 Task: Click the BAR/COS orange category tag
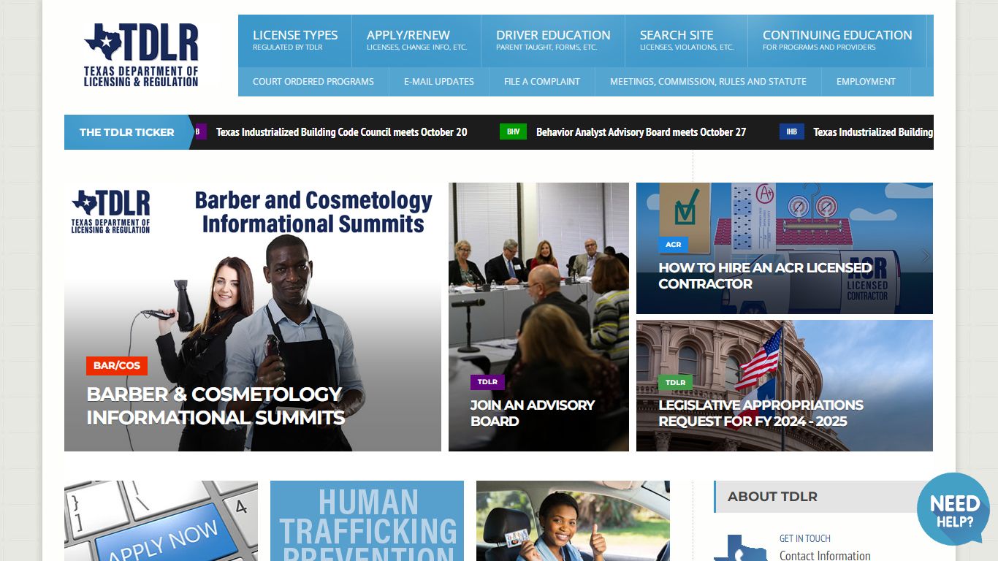pyautogui.click(x=117, y=365)
